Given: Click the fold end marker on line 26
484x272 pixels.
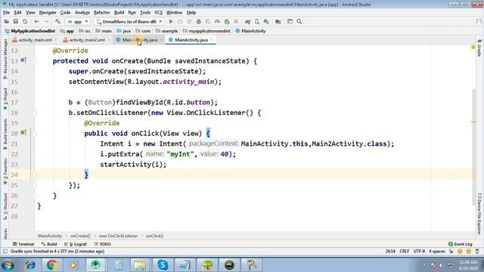Looking at the screenshot, I should [x=34, y=196].
